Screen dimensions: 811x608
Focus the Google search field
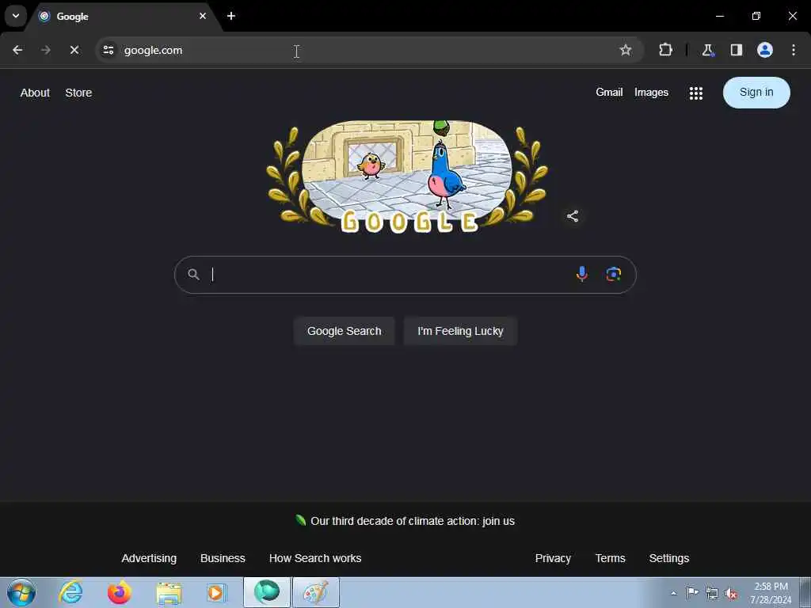pos(405,275)
